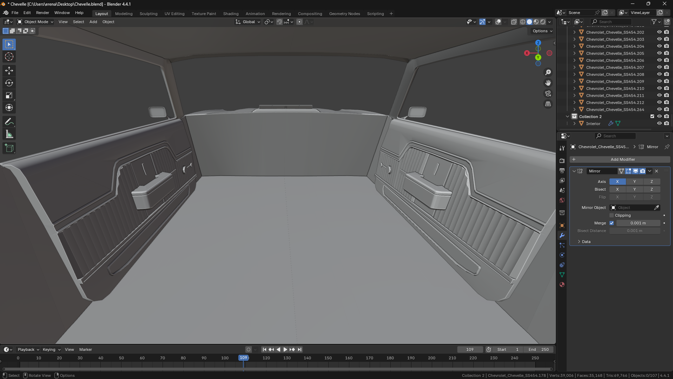Uncheck the Merge checkbox

coord(612,223)
